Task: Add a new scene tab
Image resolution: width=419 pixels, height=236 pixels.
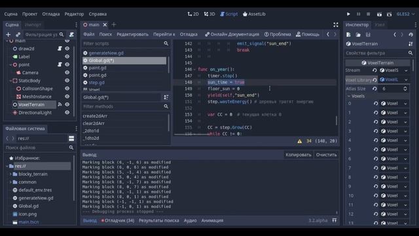Action: [114, 25]
